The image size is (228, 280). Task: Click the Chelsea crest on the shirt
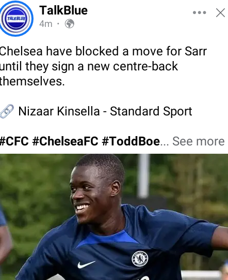click(140, 259)
